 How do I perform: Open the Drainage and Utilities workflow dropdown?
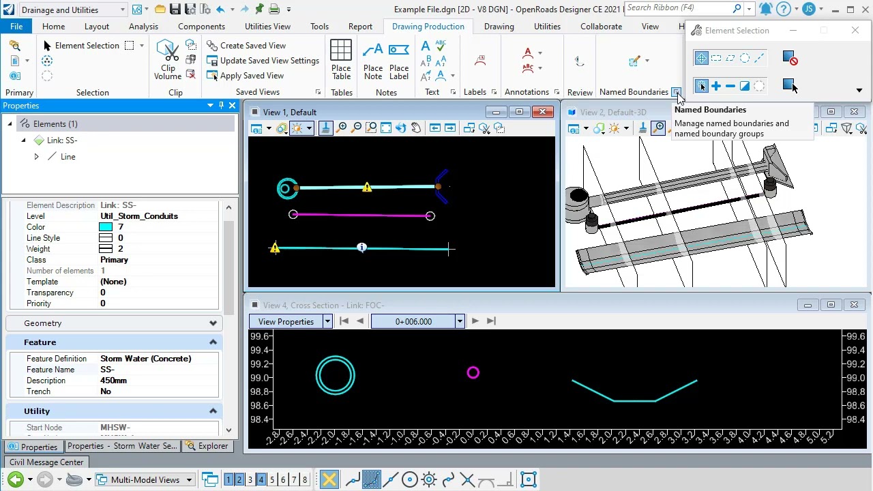123,10
